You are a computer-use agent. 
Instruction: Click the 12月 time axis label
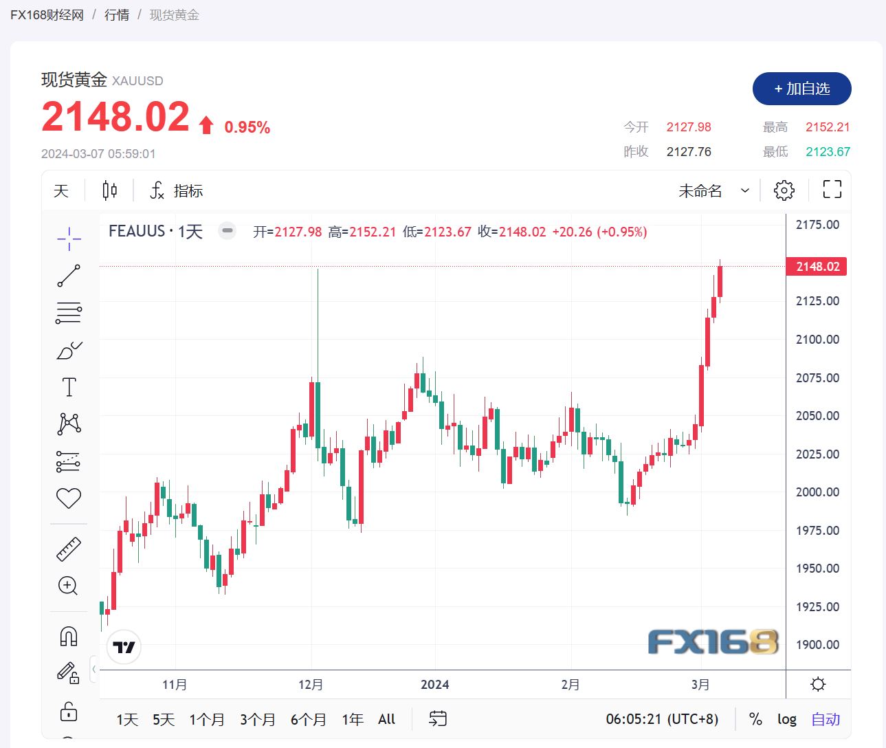(x=311, y=685)
